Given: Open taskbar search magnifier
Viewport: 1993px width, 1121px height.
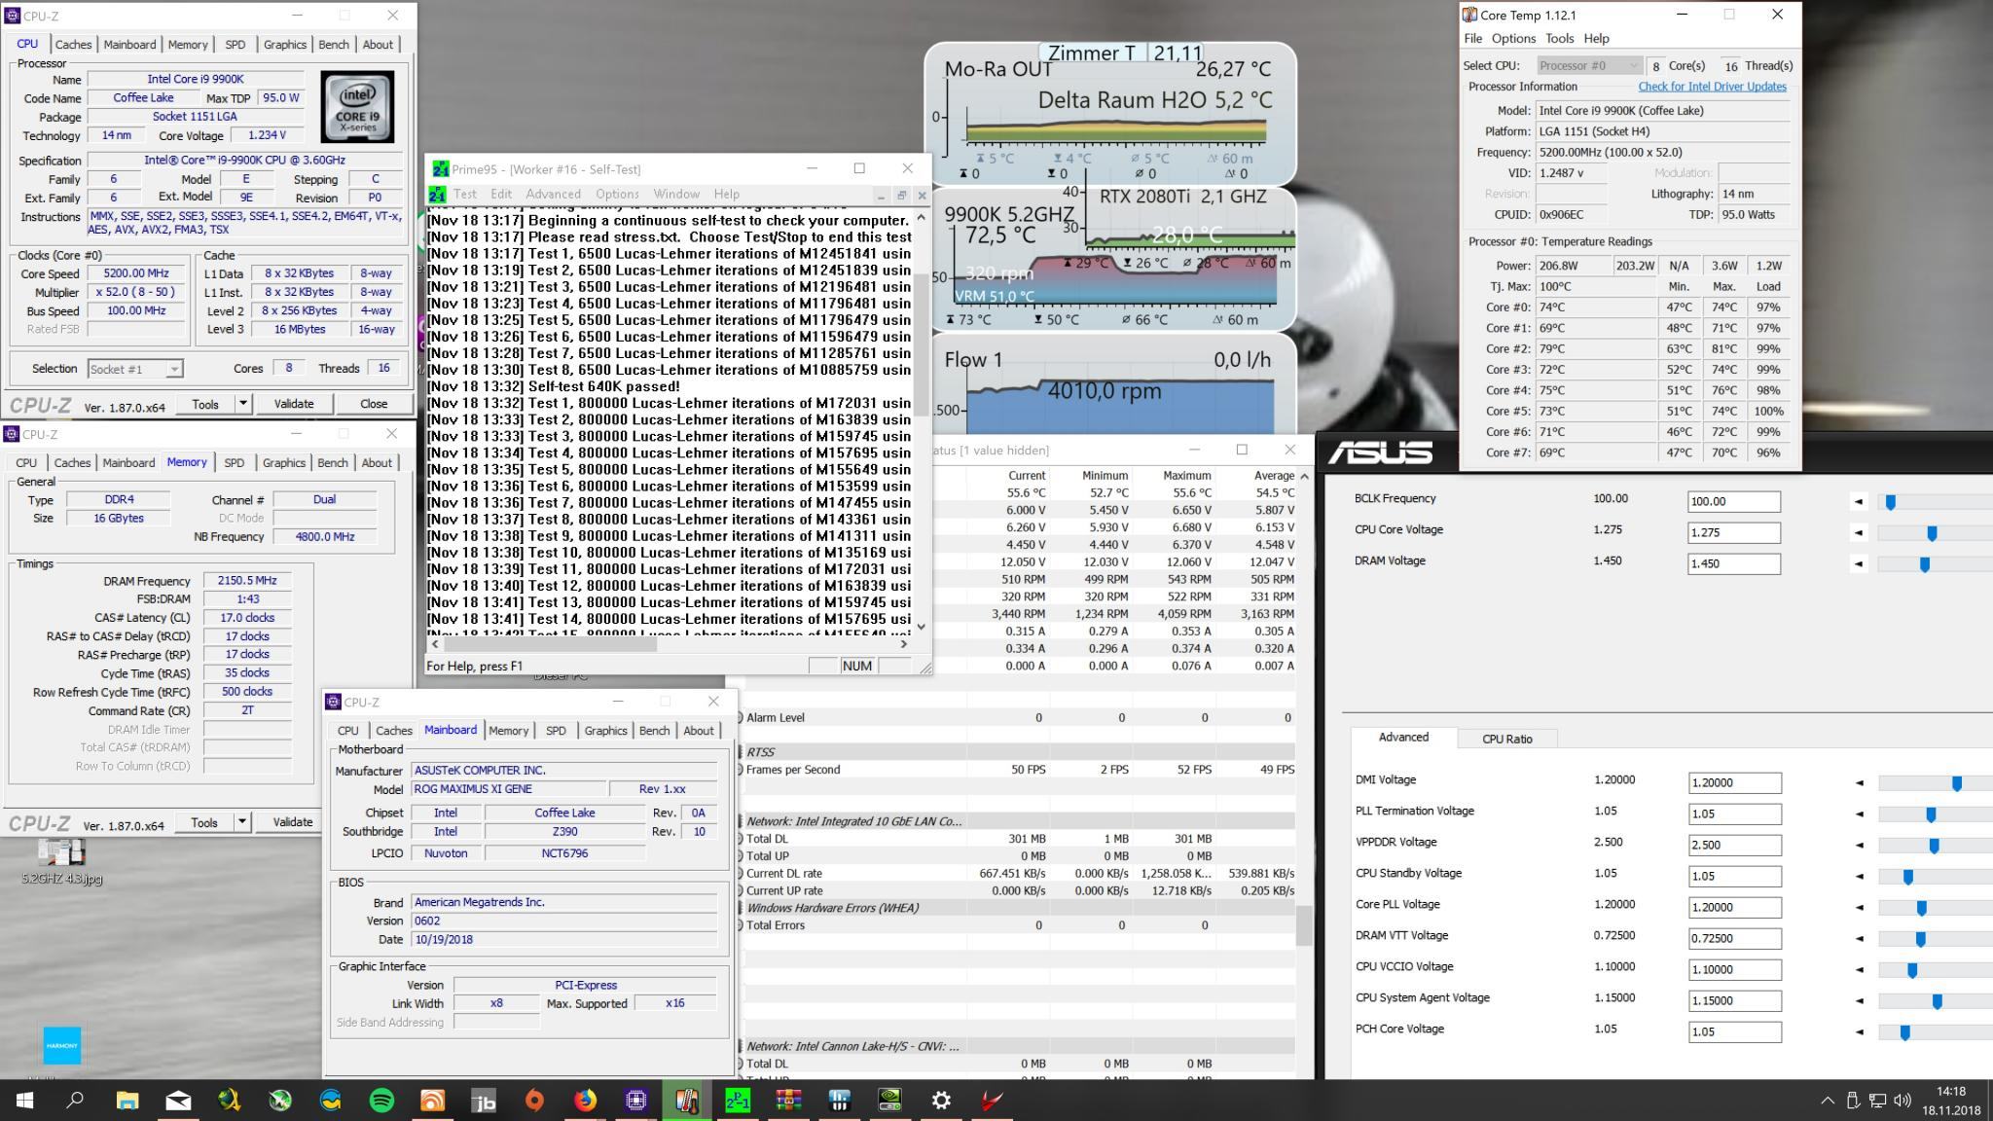Looking at the screenshot, I should pyautogui.click(x=75, y=1101).
